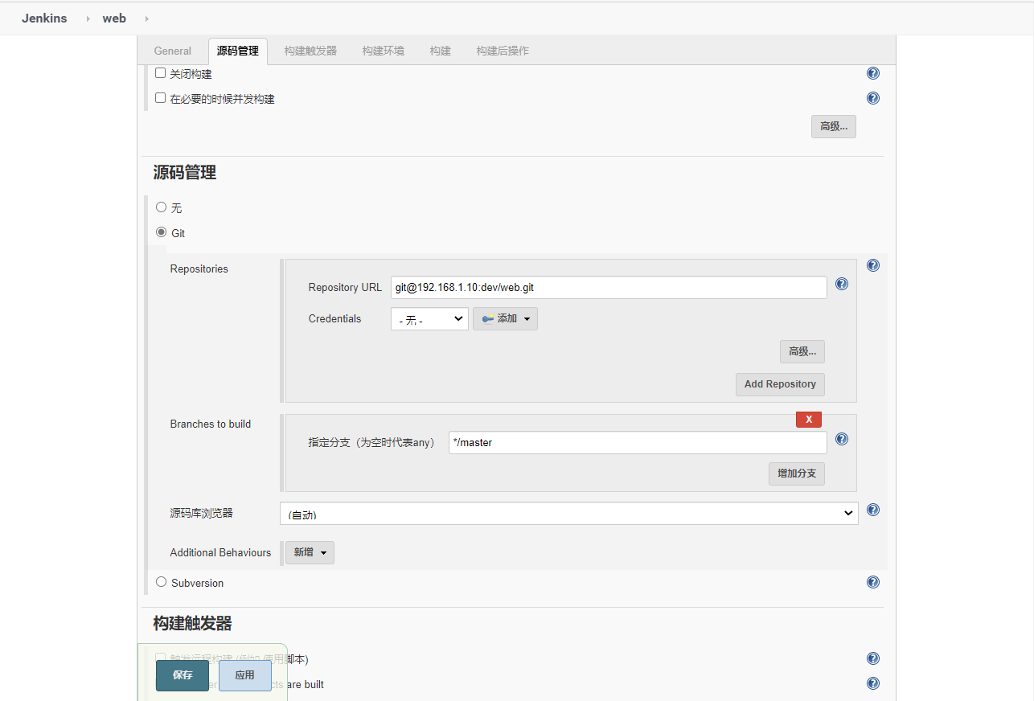Click Add Repository button

(x=780, y=384)
